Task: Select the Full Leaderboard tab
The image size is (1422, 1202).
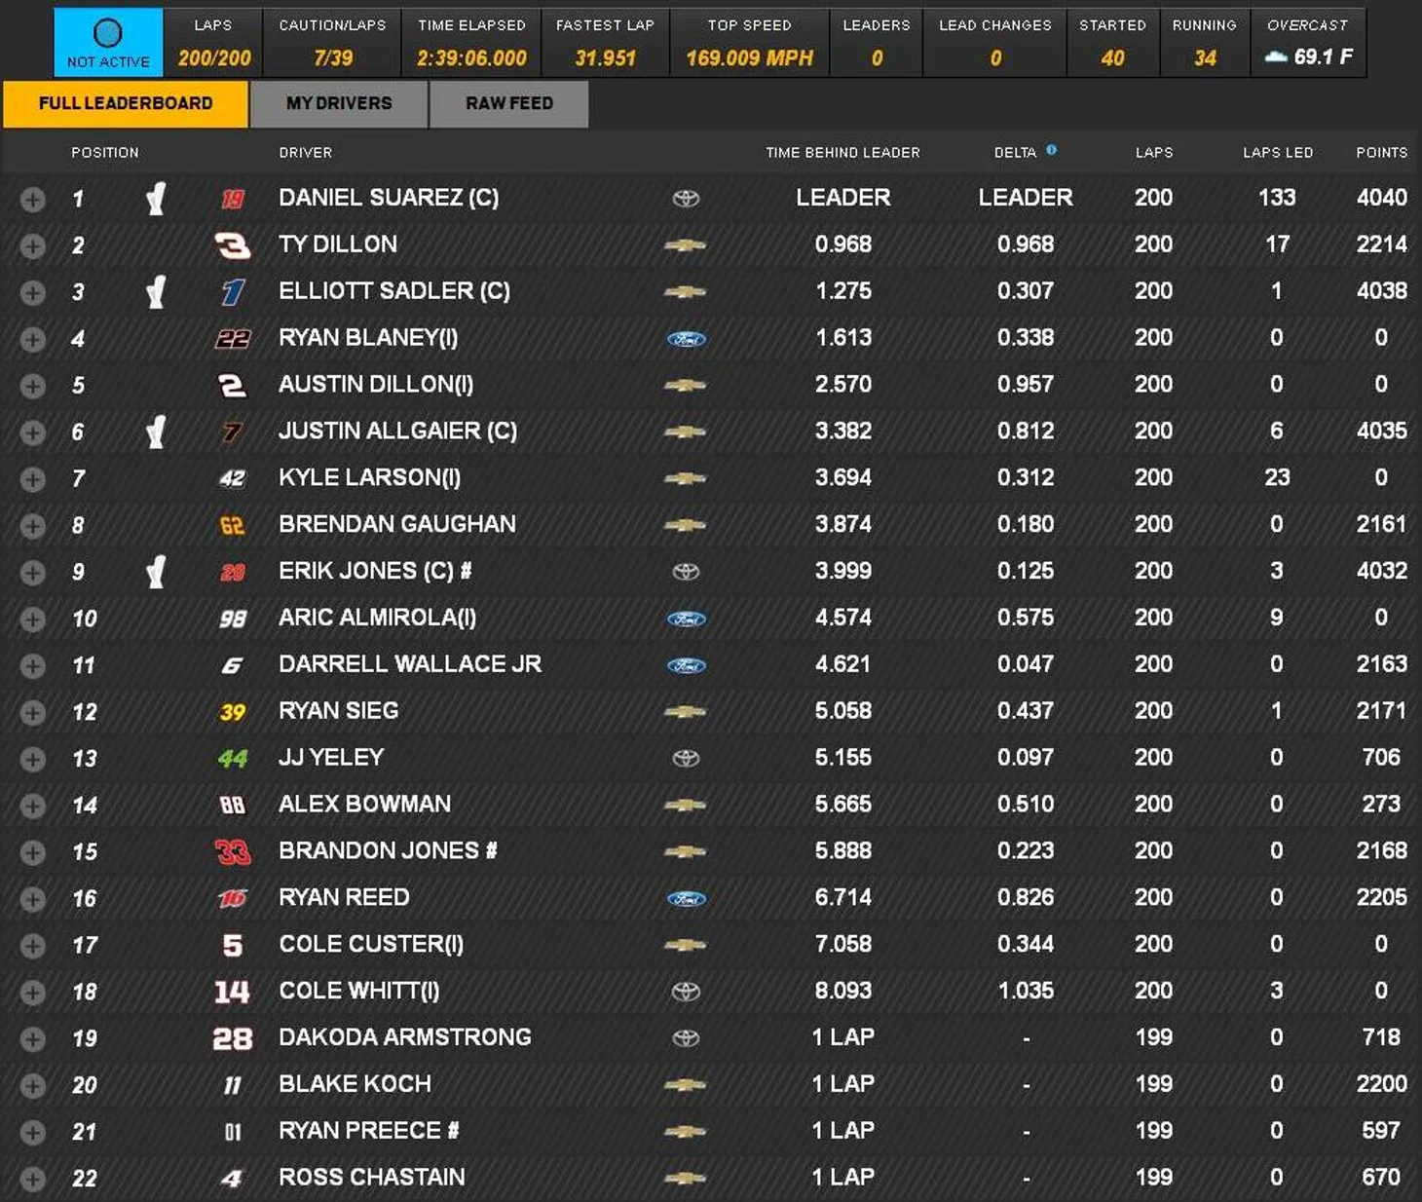Action: click(126, 103)
